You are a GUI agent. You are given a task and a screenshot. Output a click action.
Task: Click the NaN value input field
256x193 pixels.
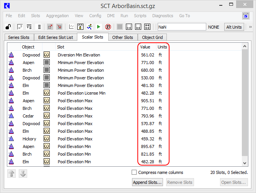pos(181,27)
